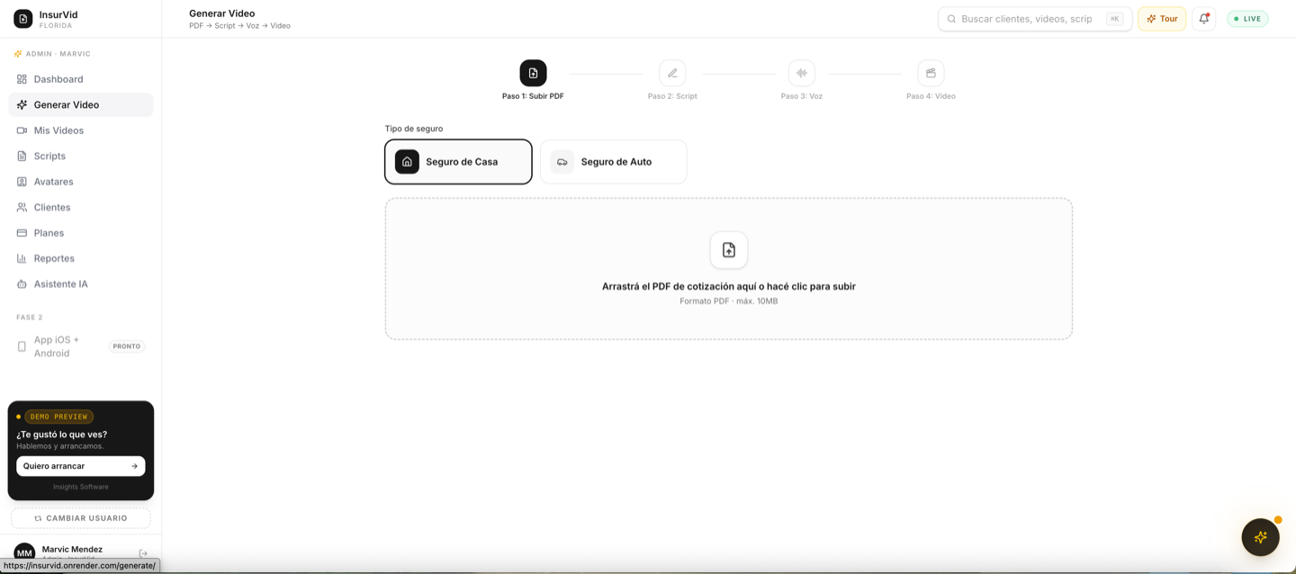Image resolution: width=1296 pixels, height=574 pixels.
Task: Click the Quiero arrancar button
Action: click(x=81, y=466)
